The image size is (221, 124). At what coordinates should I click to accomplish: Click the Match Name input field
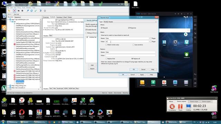127,38
